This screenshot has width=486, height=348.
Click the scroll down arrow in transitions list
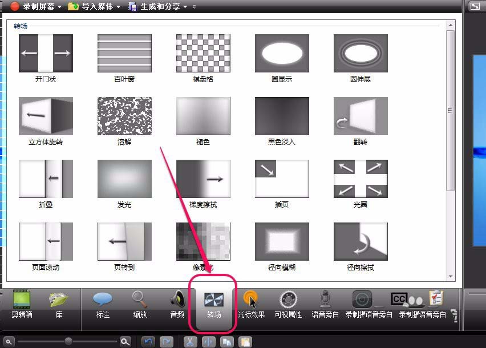(451, 277)
